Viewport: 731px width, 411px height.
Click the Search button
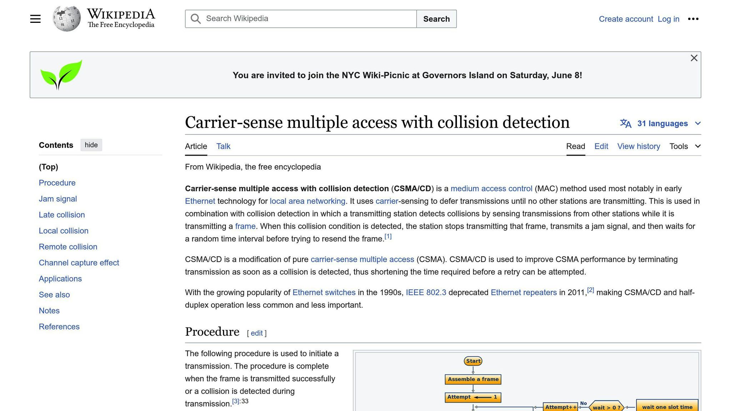click(x=436, y=19)
